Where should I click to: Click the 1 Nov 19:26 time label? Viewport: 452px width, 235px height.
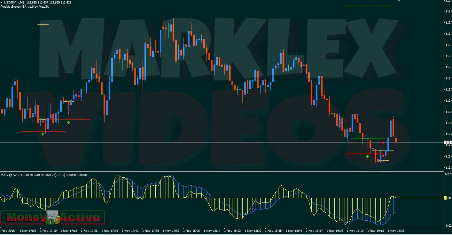click(x=396, y=231)
